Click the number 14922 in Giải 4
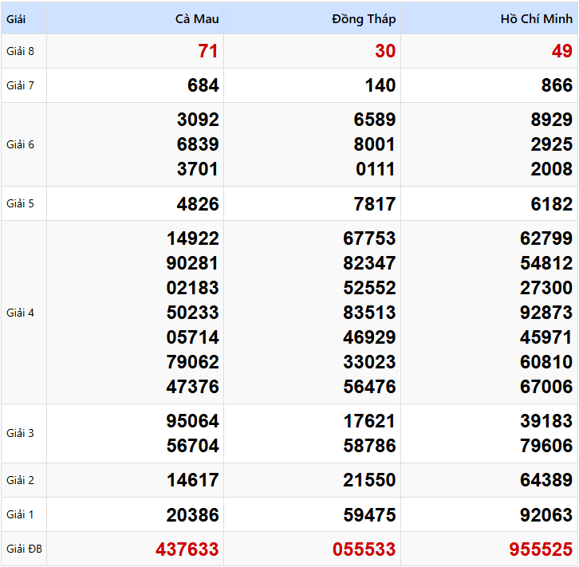Viewport: 579px width, 567px height. point(193,238)
